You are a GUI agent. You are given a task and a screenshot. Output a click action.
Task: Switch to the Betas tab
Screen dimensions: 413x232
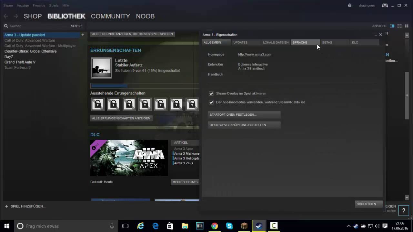[335, 43]
